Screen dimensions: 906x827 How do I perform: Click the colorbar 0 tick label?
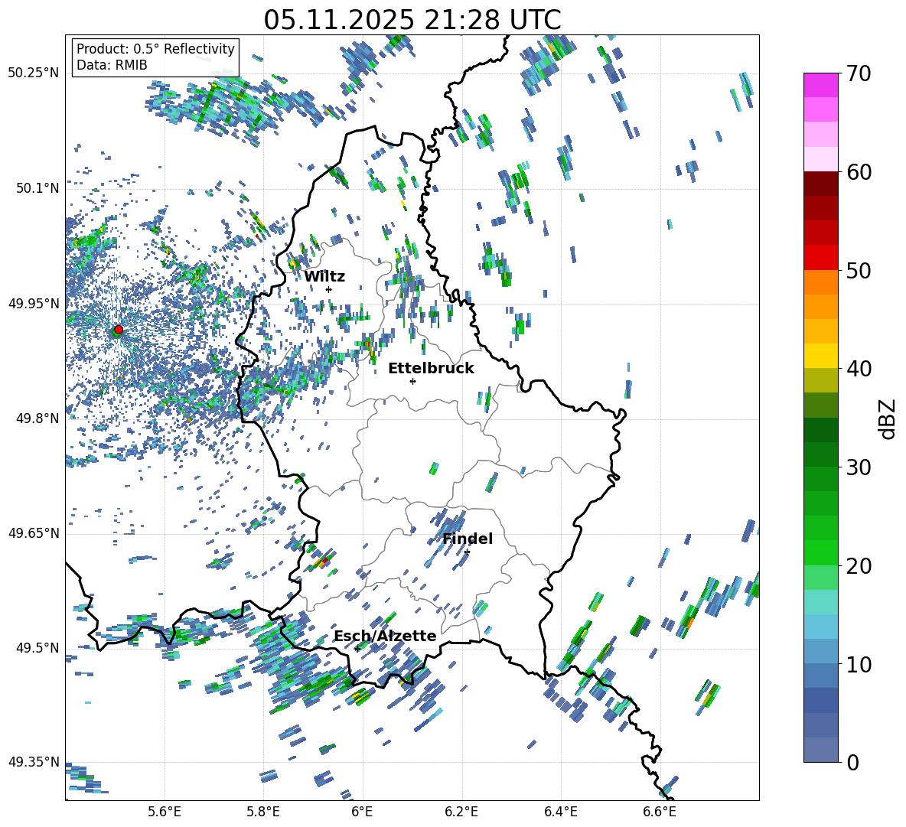coord(852,763)
